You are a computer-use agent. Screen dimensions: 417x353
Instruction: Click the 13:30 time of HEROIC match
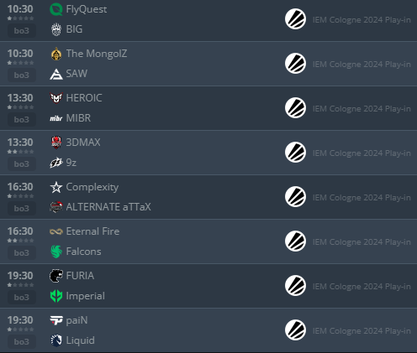pos(20,98)
